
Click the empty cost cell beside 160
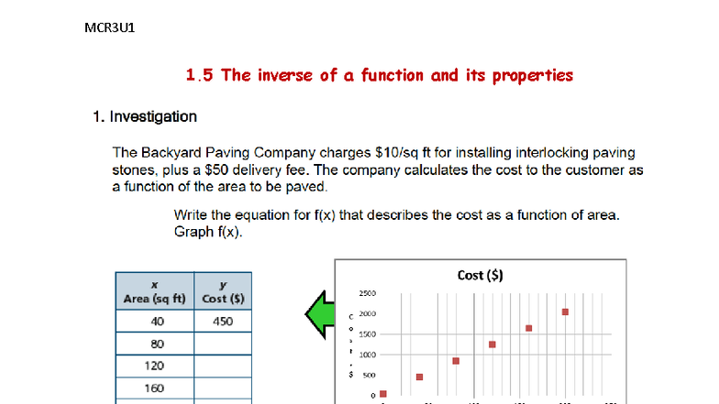(x=223, y=388)
